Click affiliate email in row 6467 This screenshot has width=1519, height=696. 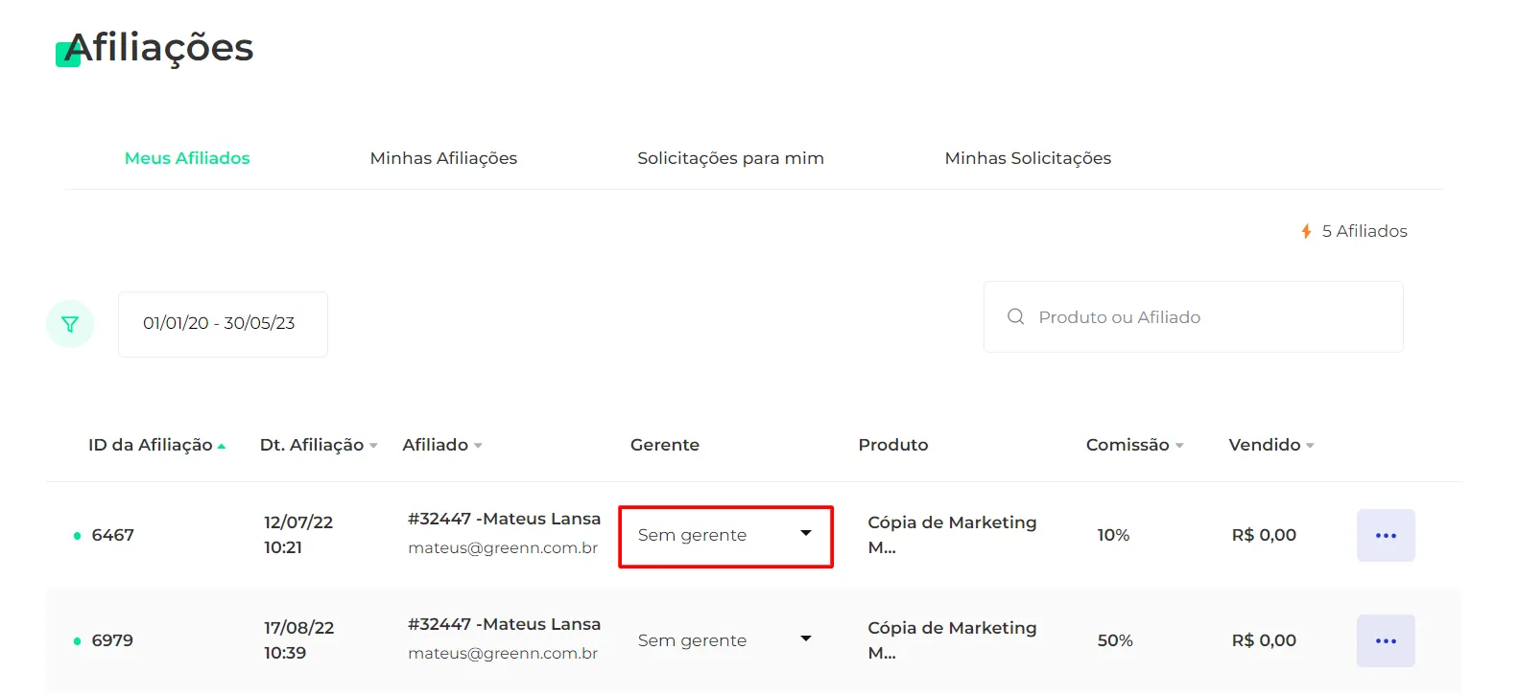tap(503, 548)
